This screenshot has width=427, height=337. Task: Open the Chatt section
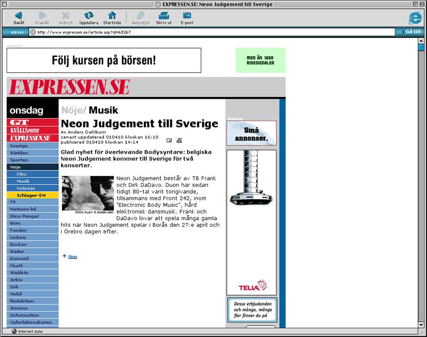[x=33, y=266]
